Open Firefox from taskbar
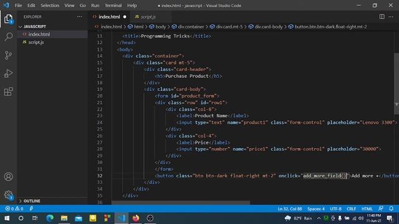 pyautogui.click(x=136, y=218)
